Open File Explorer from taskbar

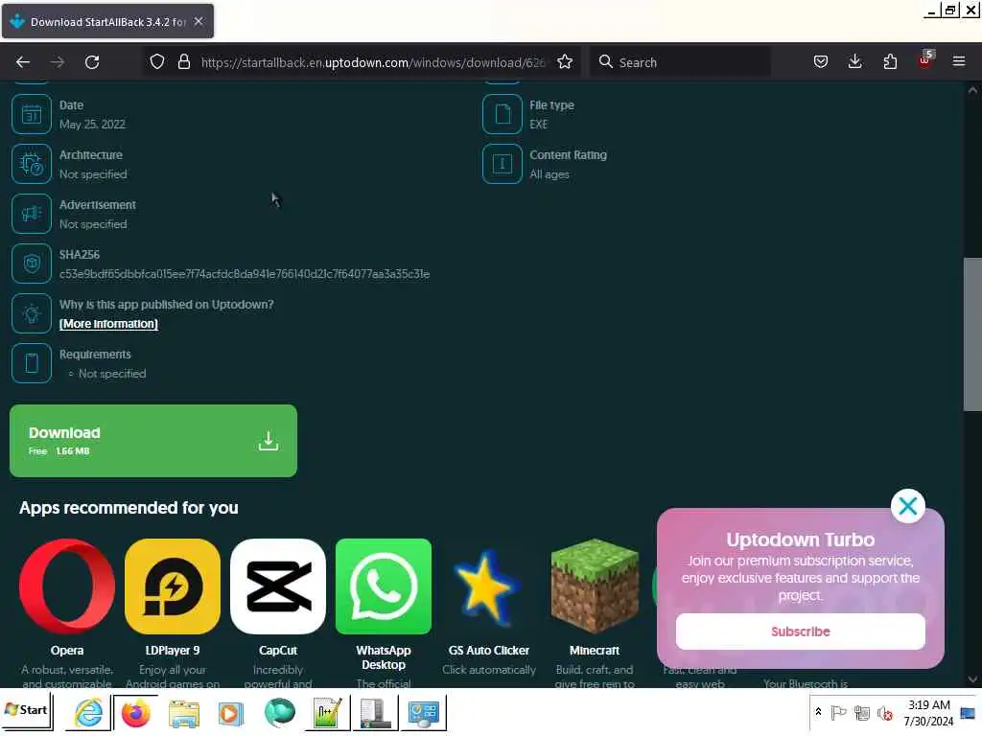coord(183,713)
